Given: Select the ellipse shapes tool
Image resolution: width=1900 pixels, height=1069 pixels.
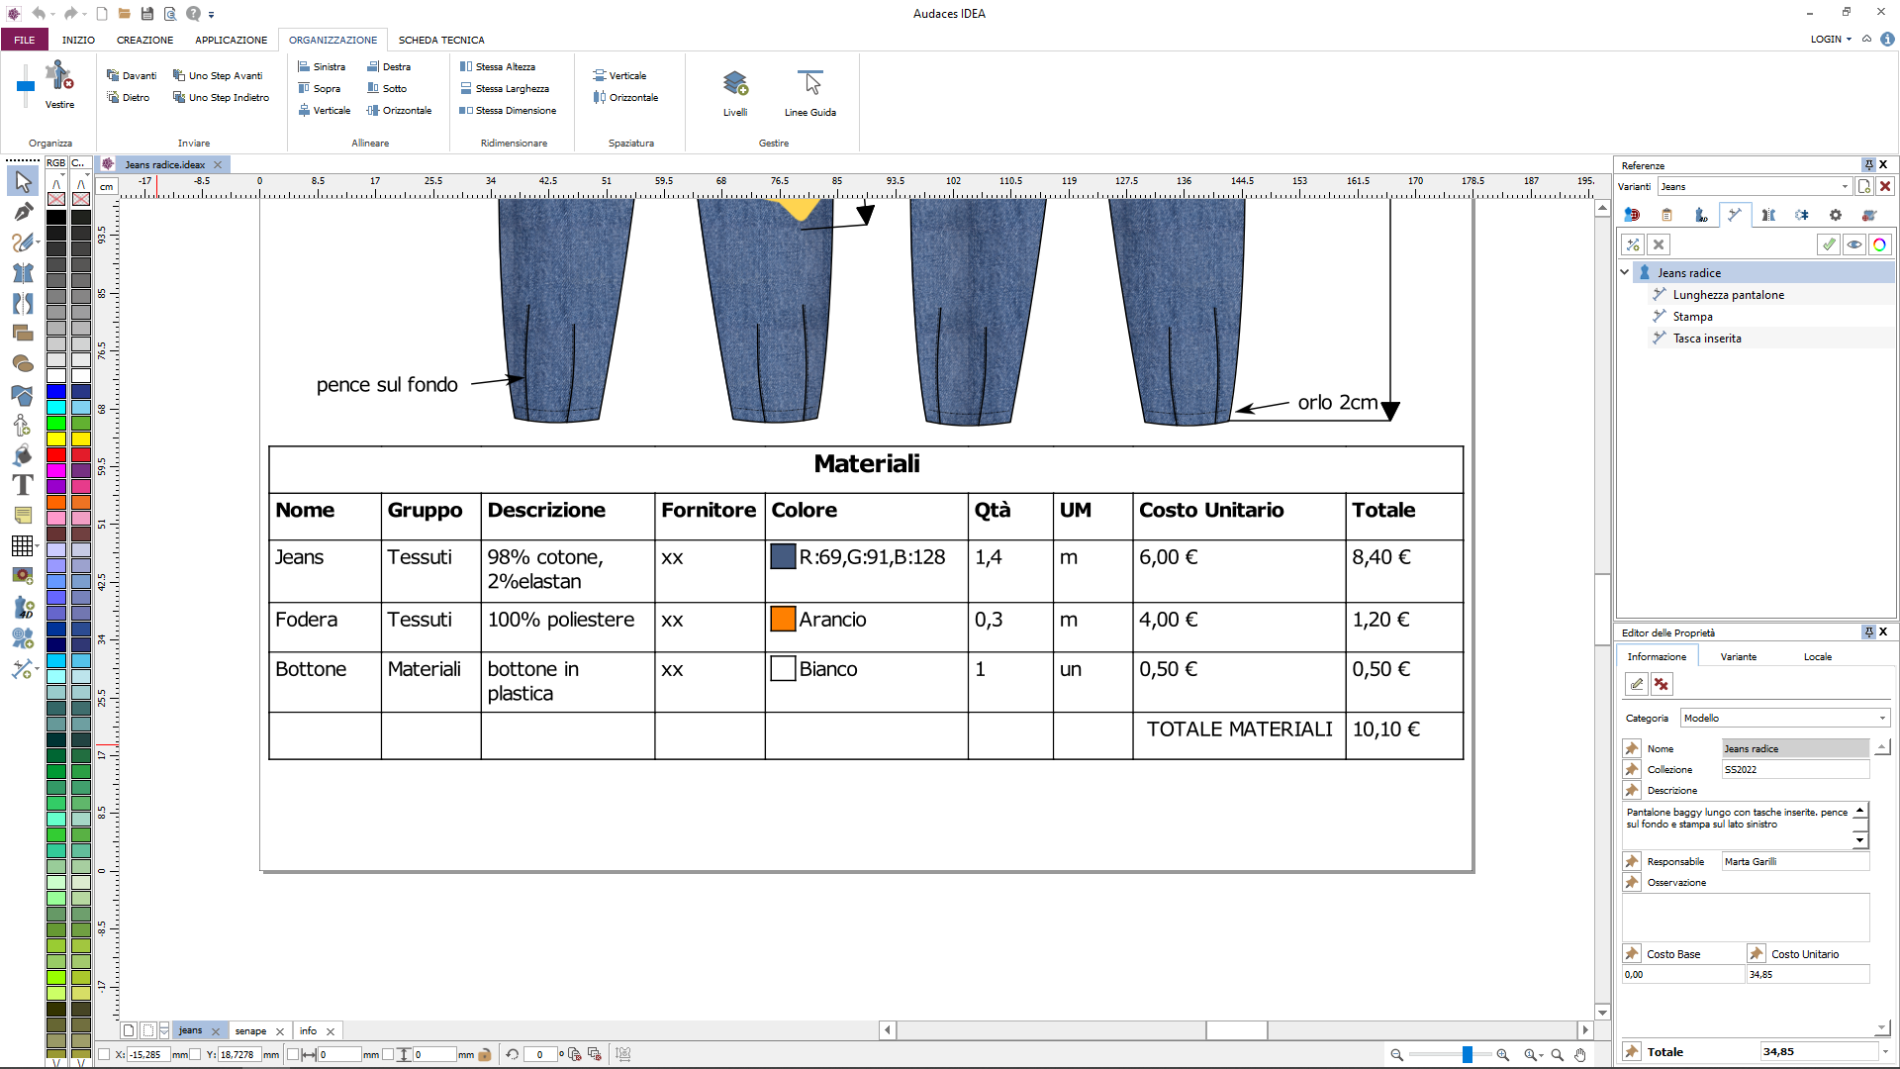Looking at the screenshot, I should point(23,364).
